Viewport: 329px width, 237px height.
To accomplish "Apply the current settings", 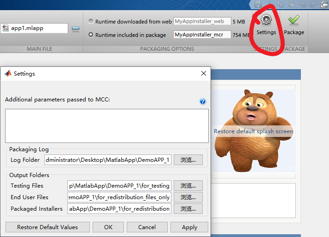I will [x=189, y=227].
